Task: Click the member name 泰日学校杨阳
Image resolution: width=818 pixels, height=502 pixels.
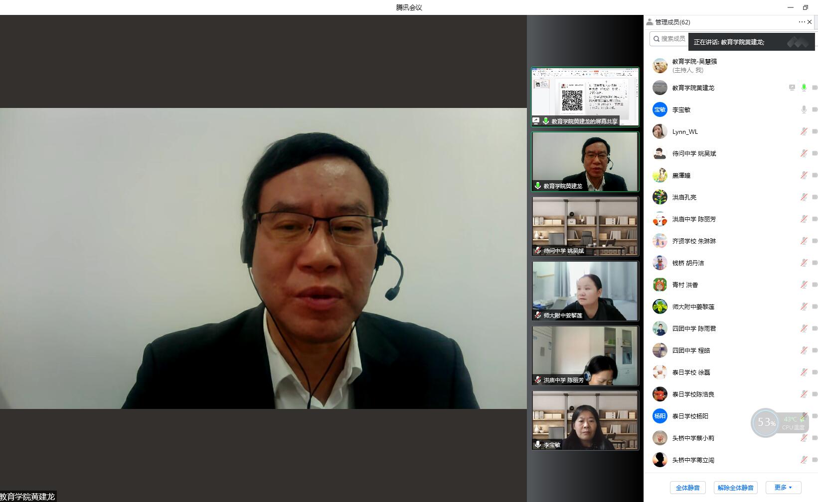Action: click(690, 416)
